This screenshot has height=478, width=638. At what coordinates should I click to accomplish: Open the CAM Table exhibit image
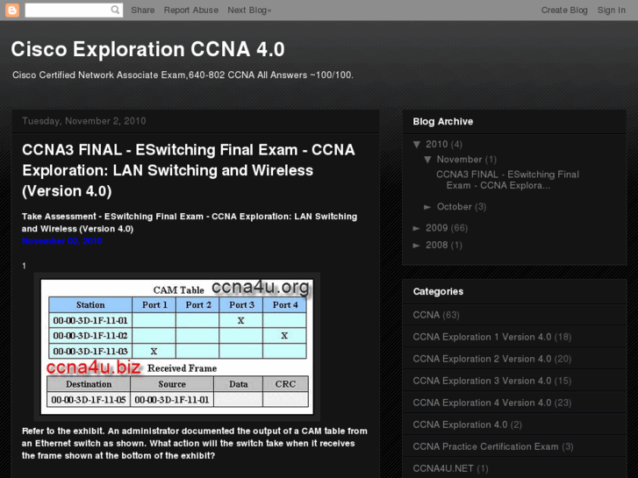coord(177,346)
